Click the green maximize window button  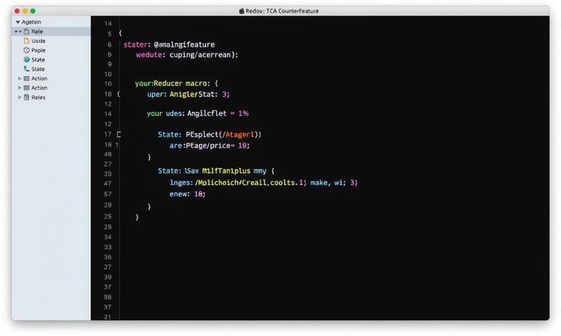click(32, 11)
